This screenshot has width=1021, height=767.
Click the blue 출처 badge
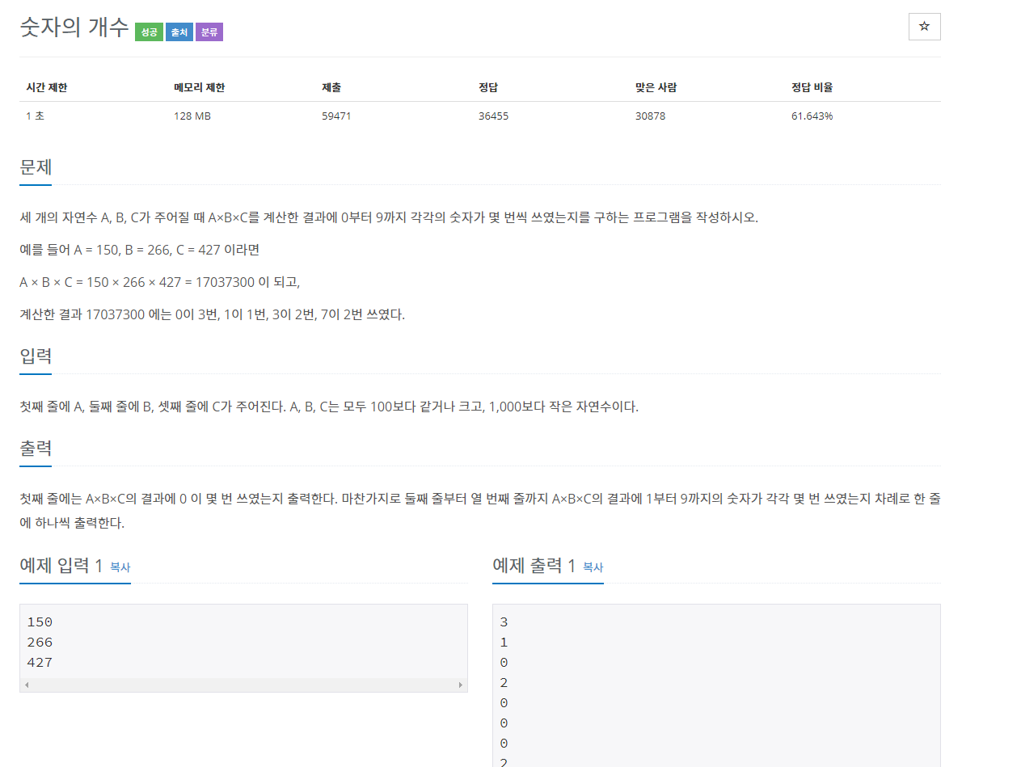point(179,32)
